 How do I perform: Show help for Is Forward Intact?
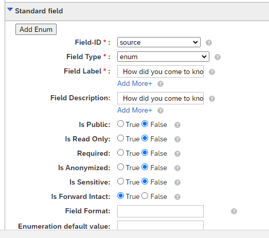[177, 197]
